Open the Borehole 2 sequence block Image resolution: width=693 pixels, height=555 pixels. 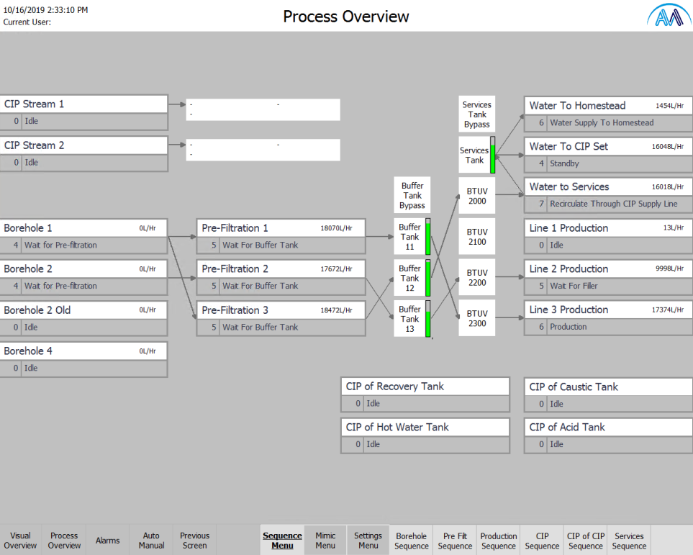84,277
